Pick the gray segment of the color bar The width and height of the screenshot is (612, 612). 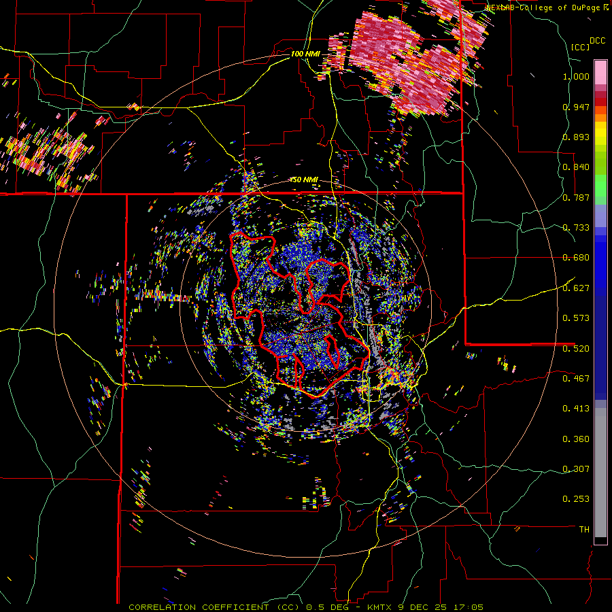pos(600,473)
